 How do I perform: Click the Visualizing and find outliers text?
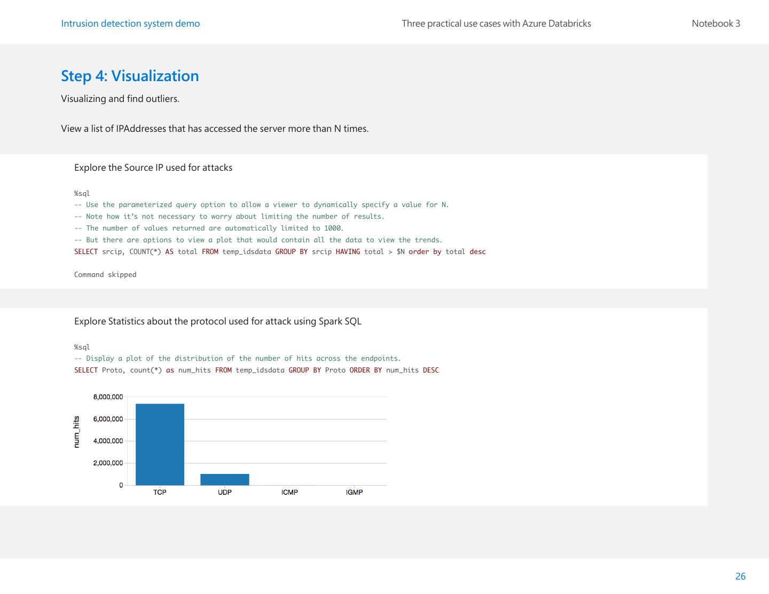pos(120,99)
